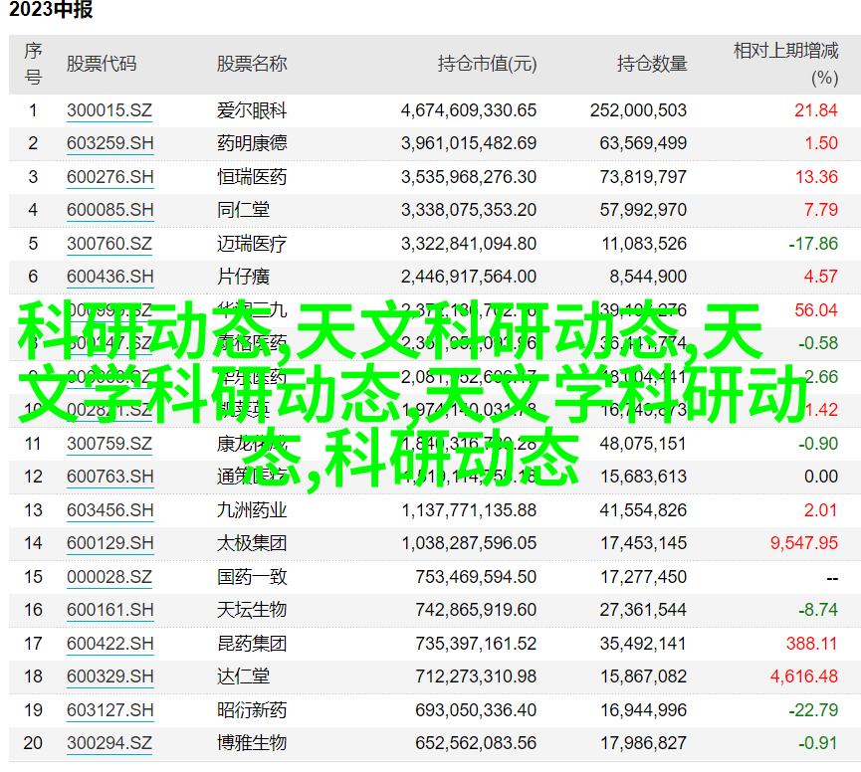Click stock name 药明康德
Viewport: 861px width, 772px height.
pyautogui.click(x=252, y=143)
